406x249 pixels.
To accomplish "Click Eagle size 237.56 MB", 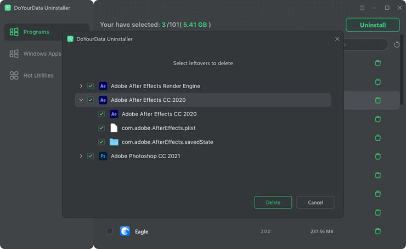I will pyautogui.click(x=322, y=231).
